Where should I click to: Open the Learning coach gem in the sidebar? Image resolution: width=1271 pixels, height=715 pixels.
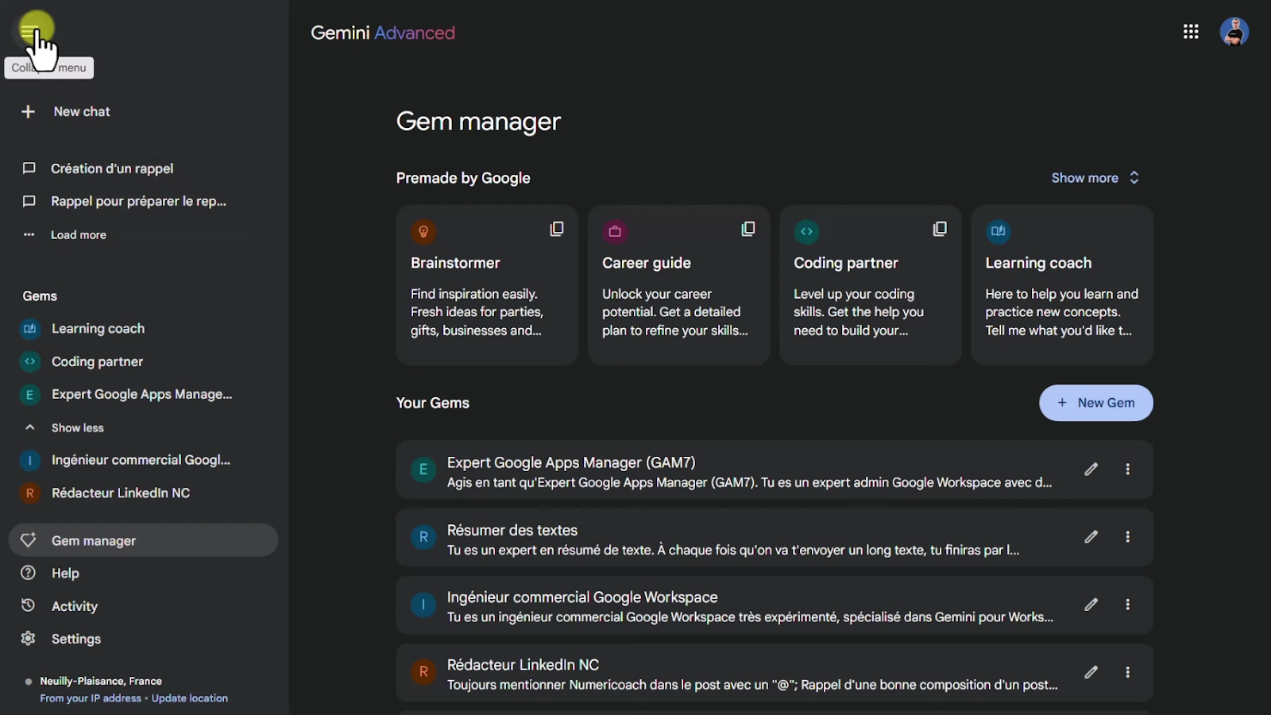click(98, 329)
